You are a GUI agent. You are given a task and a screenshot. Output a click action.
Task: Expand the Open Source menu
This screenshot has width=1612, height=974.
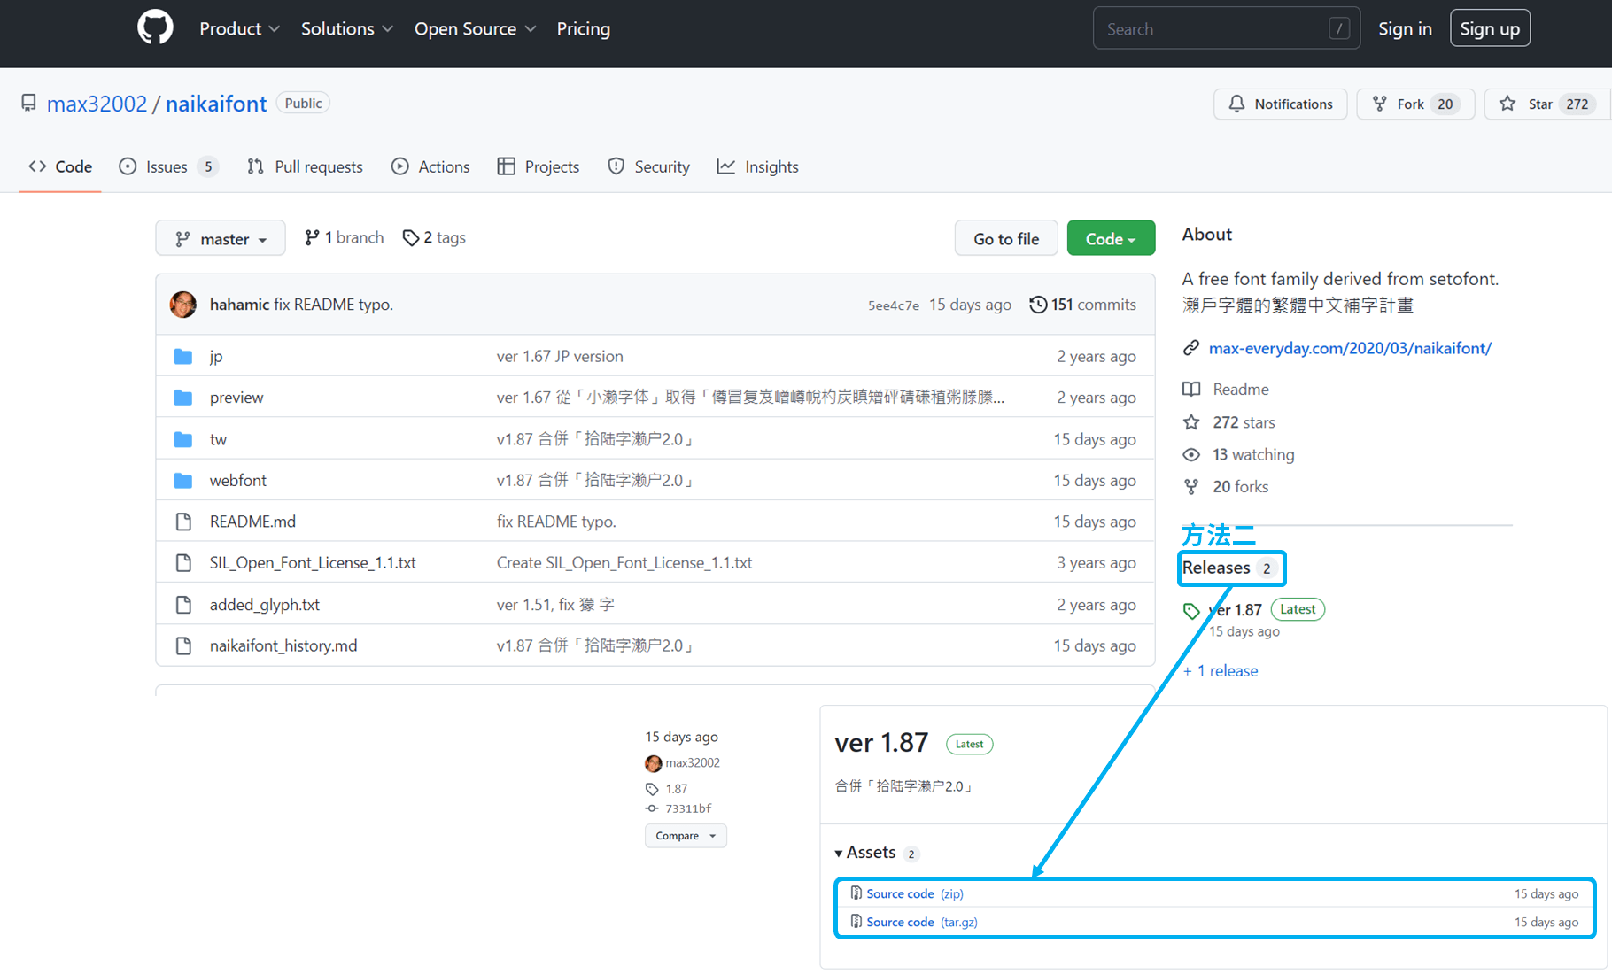pos(475,29)
